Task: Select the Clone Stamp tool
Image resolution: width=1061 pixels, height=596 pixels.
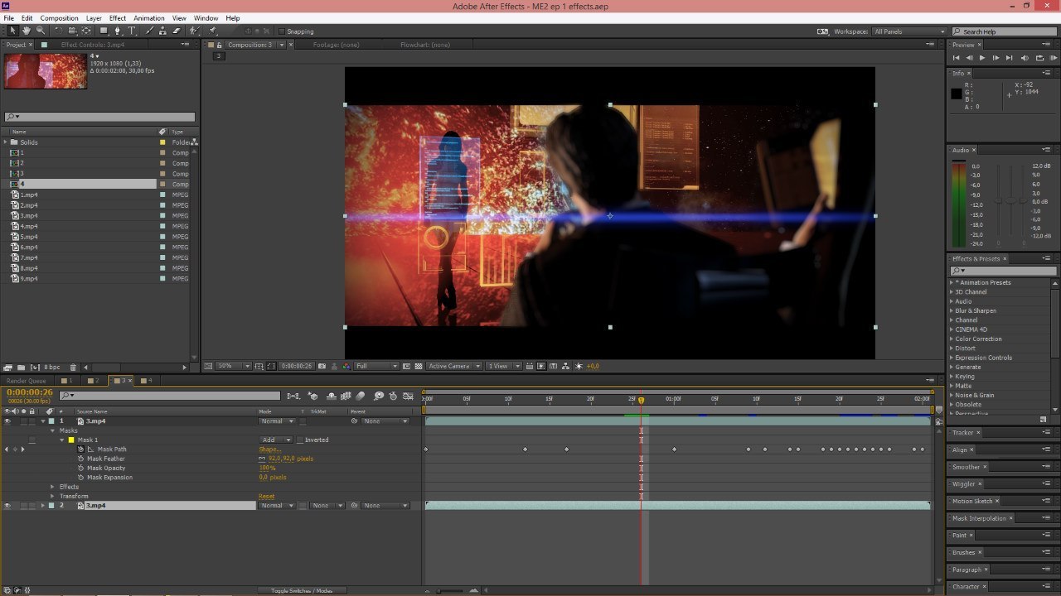Action: coord(163,31)
